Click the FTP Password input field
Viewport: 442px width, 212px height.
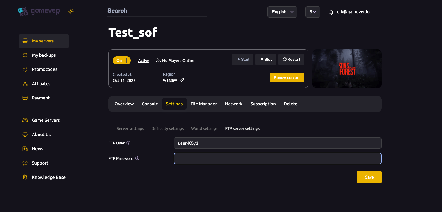point(277,159)
